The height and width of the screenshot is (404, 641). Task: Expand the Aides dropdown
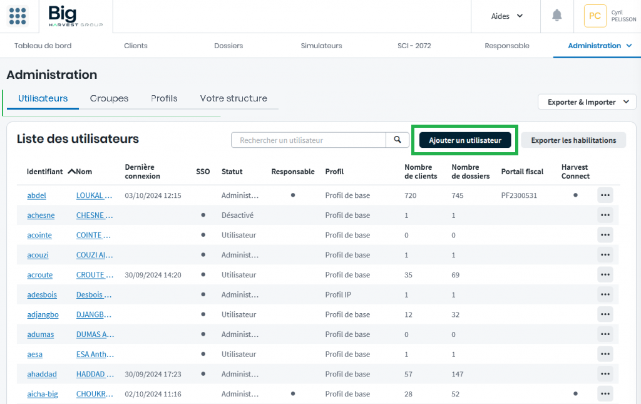[506, 16]
